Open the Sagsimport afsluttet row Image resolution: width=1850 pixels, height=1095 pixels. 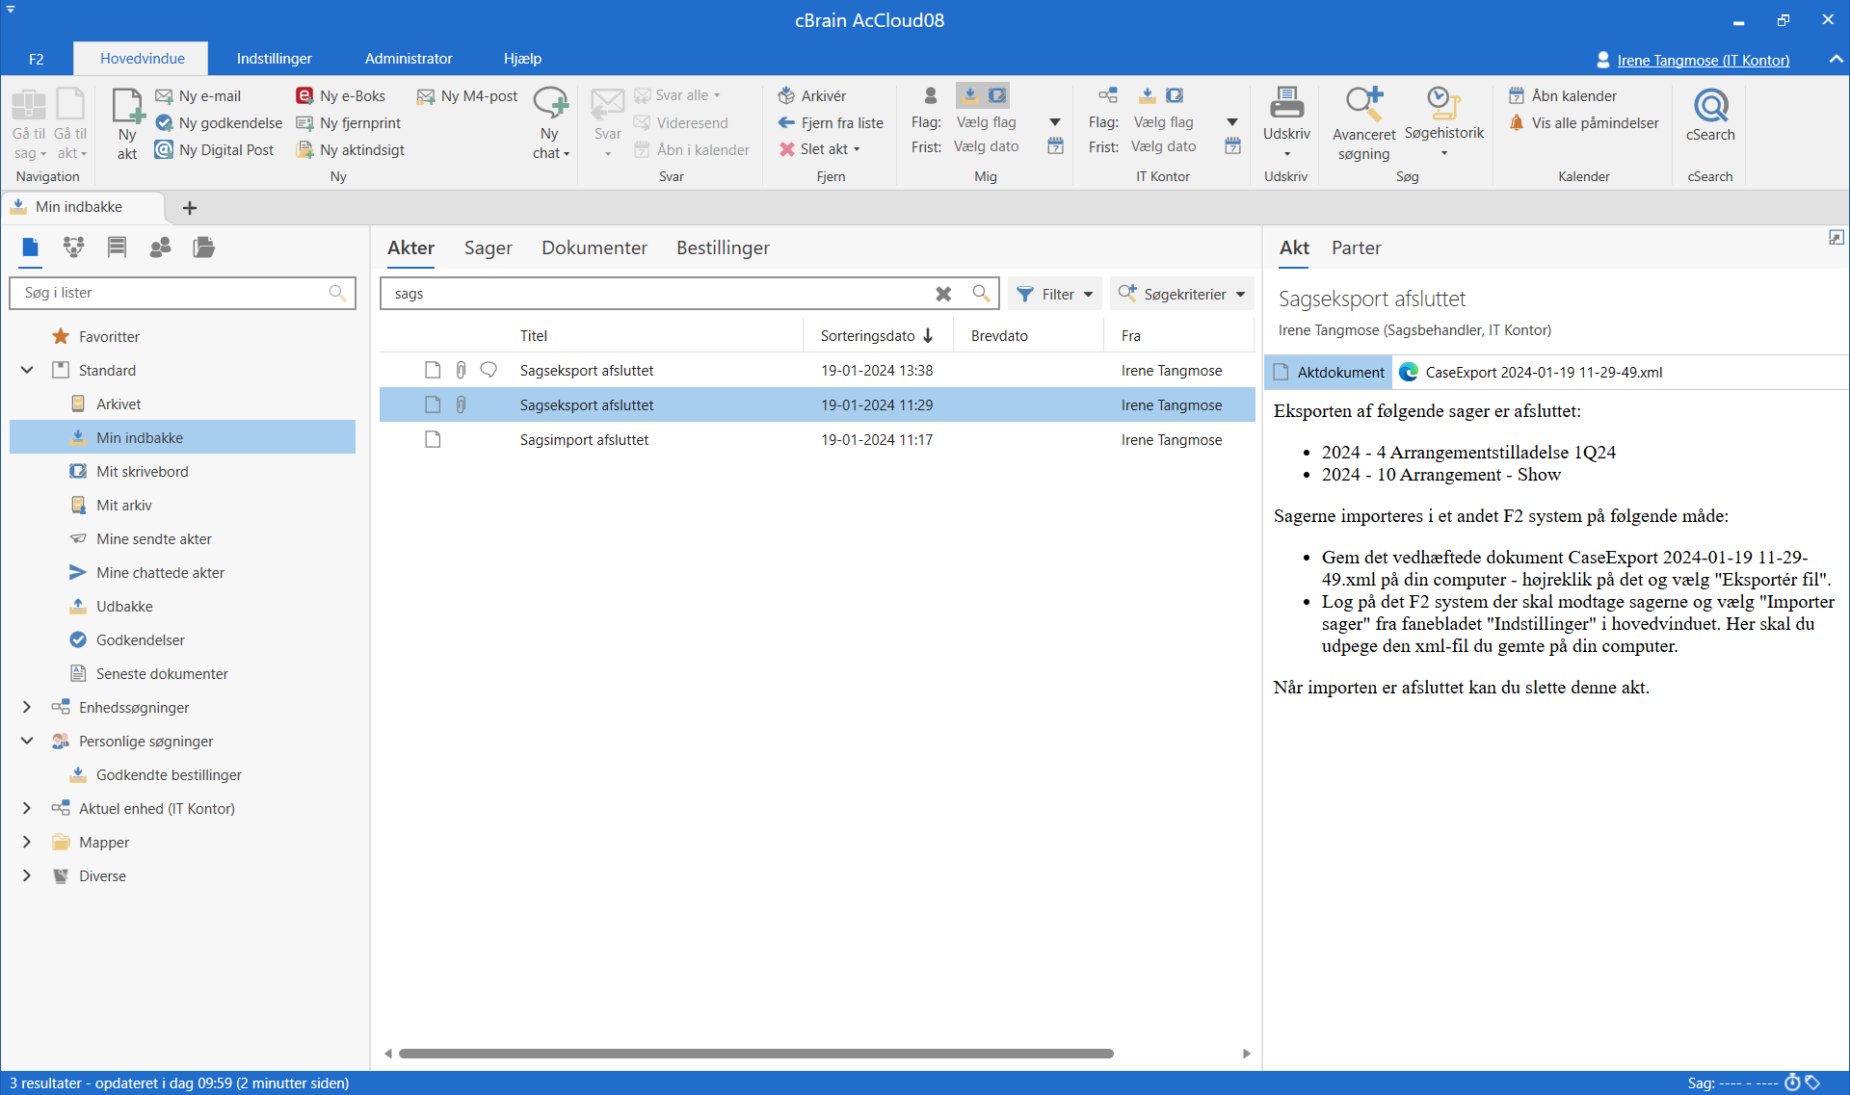click(x=817, y=439)
